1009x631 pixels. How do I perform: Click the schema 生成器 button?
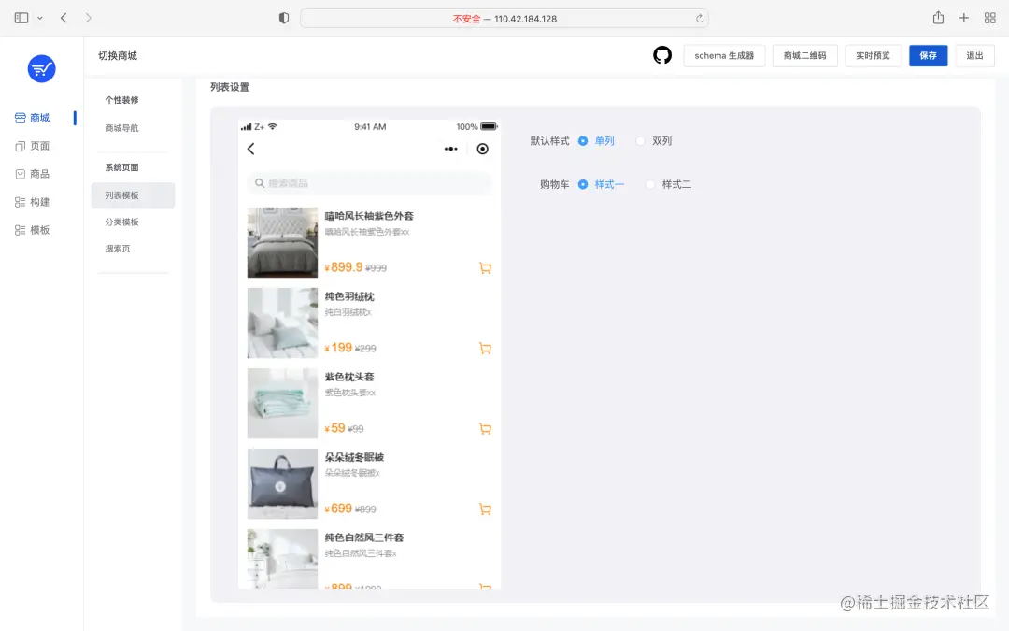[x=724, y=56]
